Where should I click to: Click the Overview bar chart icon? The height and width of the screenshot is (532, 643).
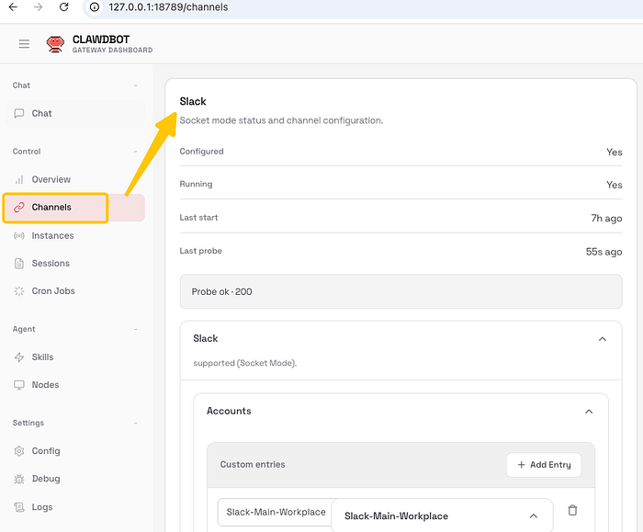click(19, 180)
